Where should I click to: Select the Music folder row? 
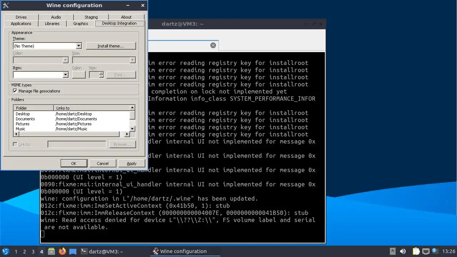71,129
